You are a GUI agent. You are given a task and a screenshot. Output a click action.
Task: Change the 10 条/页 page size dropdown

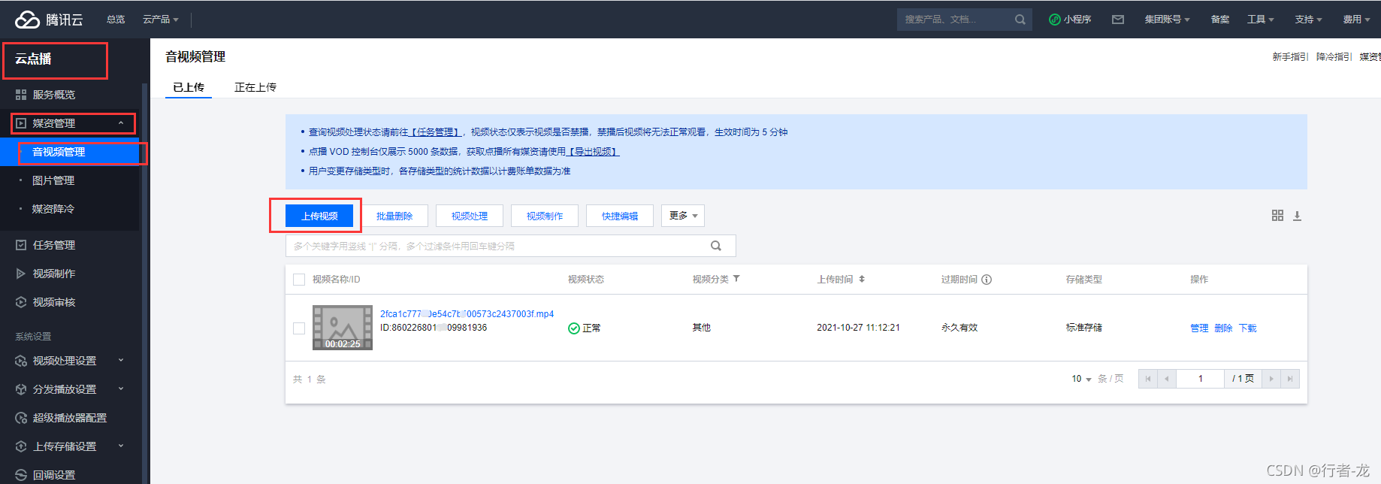[x=1081, y=379]
